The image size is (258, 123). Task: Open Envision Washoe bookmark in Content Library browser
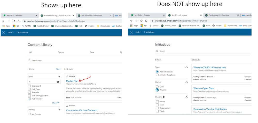point(62,26)
